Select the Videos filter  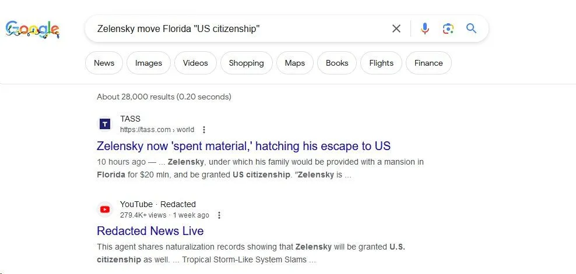coord(195,63)
